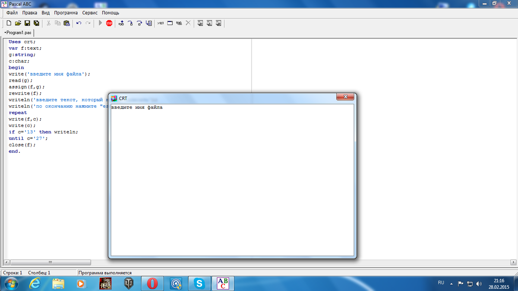Open Skype from the taskbar

[x=199, y=283]
